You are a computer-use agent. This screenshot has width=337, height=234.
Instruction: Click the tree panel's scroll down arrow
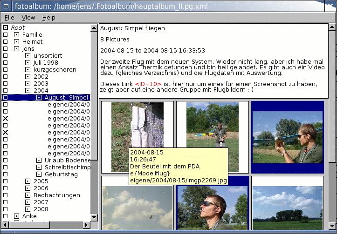point(94,216)
